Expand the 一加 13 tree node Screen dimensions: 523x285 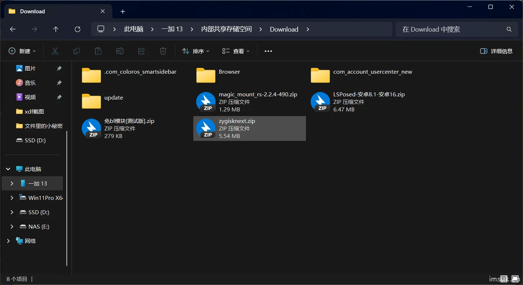[x=12, y=183]
